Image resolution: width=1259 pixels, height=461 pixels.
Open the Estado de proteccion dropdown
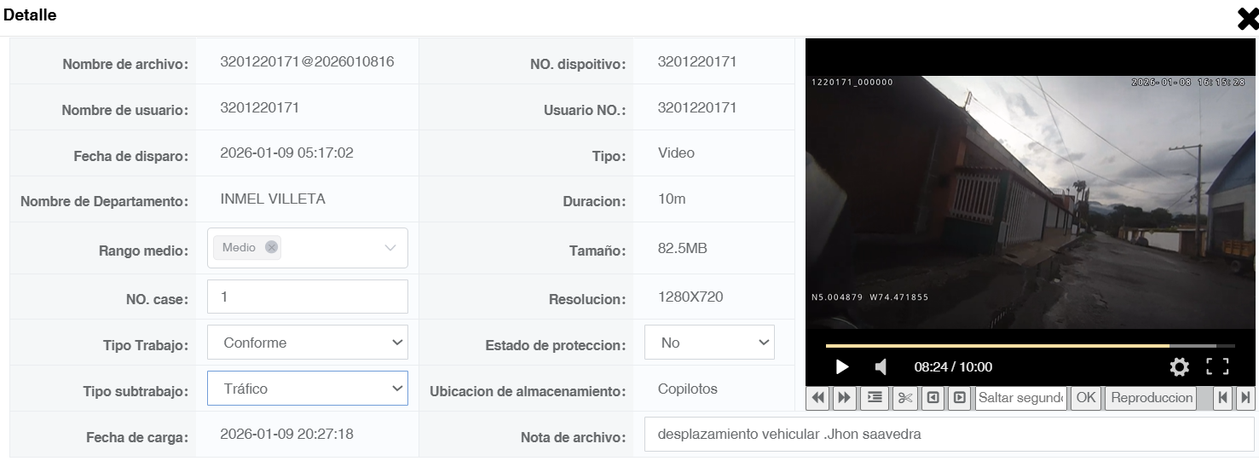point(709,343)
